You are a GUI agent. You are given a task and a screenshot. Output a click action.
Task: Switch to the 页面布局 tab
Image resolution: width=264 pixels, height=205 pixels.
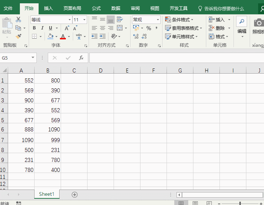point(72,8)
